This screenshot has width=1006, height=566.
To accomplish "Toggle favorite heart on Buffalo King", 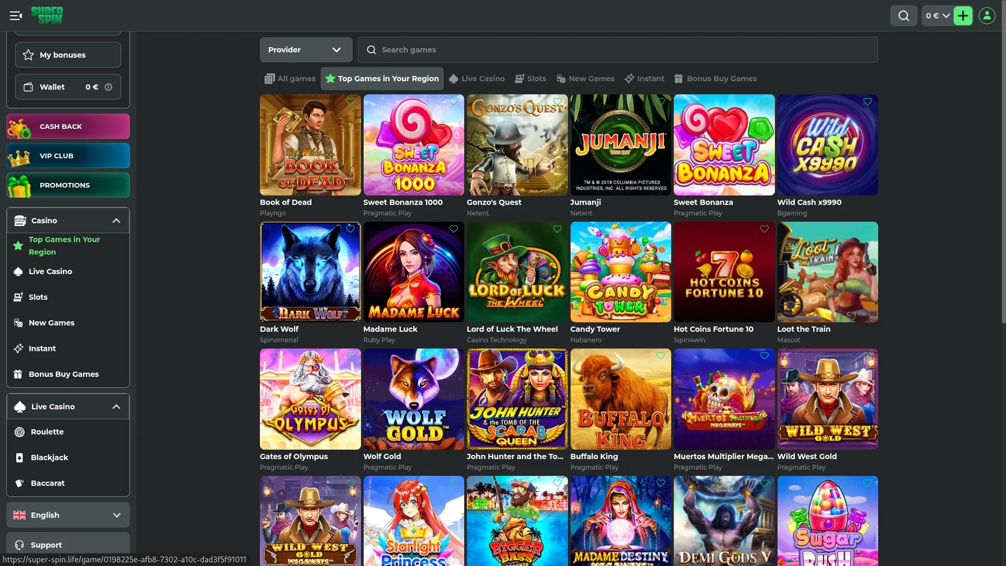I will coord(661,356).
